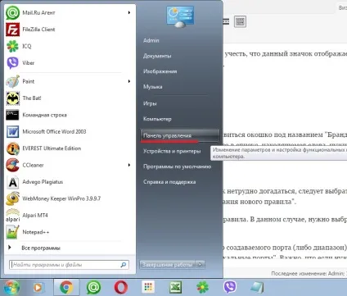Open the Viber icon in Start menu list

[12, 63]
